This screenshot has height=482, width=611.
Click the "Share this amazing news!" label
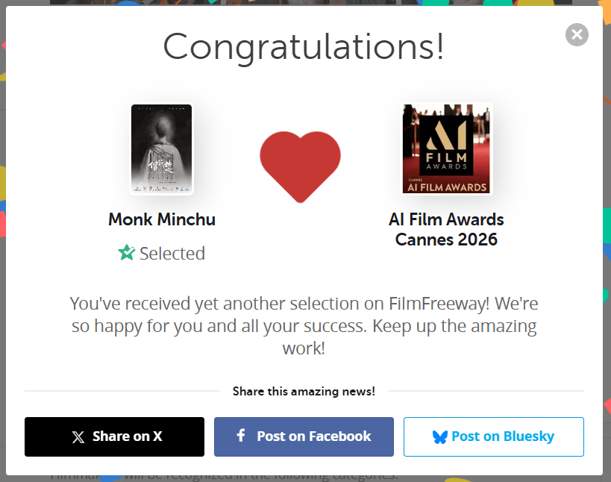pos(304,391)
